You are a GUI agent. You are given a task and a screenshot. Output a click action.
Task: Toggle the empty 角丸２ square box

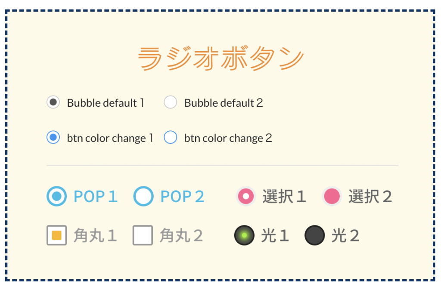tap(143, 235)
